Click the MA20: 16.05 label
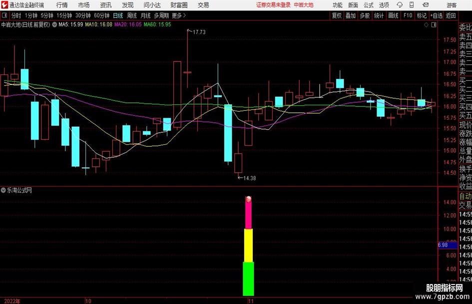 [128, 24]
